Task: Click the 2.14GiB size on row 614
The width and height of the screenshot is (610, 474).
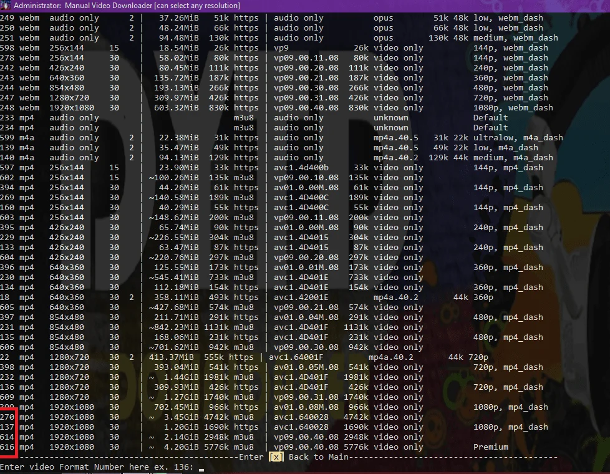Action: point(182,437)
